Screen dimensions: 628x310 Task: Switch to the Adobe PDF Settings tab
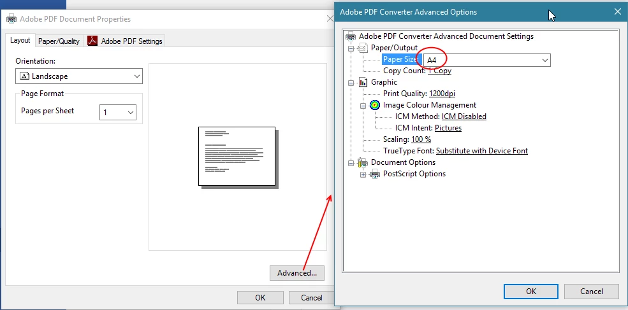(x=124, y=41)
